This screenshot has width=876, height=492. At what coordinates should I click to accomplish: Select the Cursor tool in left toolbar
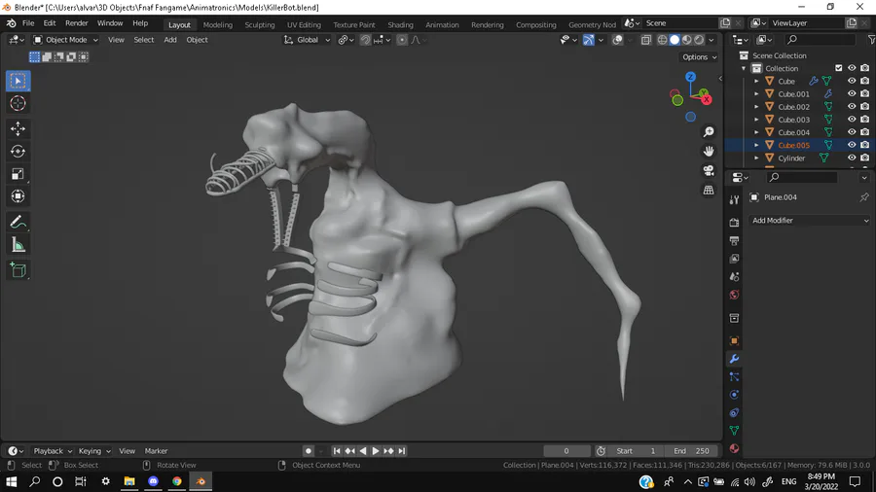pyautogui.click(x=18, y=104)
